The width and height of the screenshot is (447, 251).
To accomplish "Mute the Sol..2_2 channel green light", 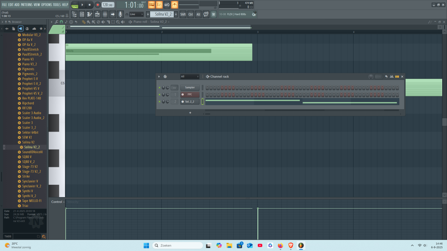I will (159, 102).
